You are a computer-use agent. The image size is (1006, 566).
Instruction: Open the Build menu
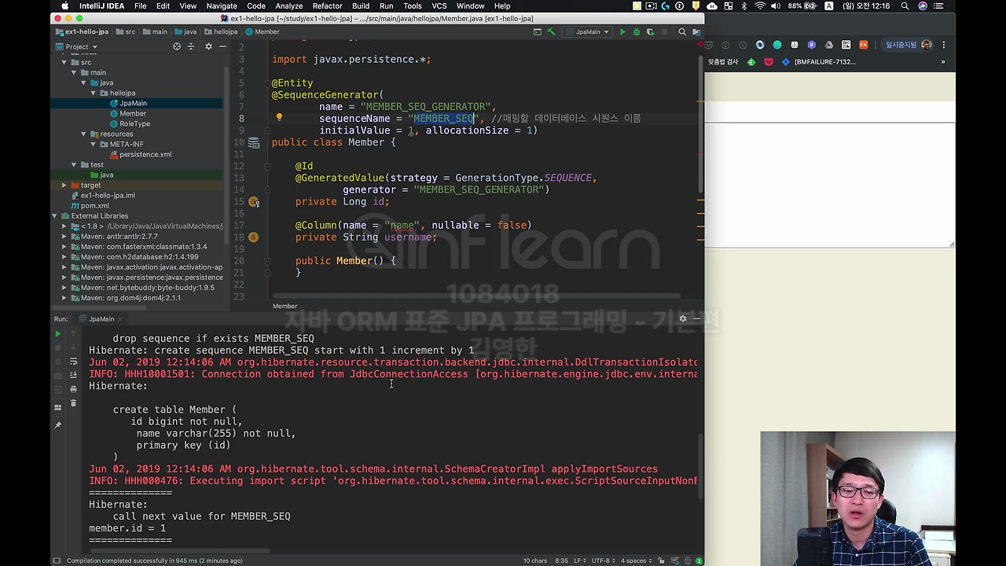point(361,6)
